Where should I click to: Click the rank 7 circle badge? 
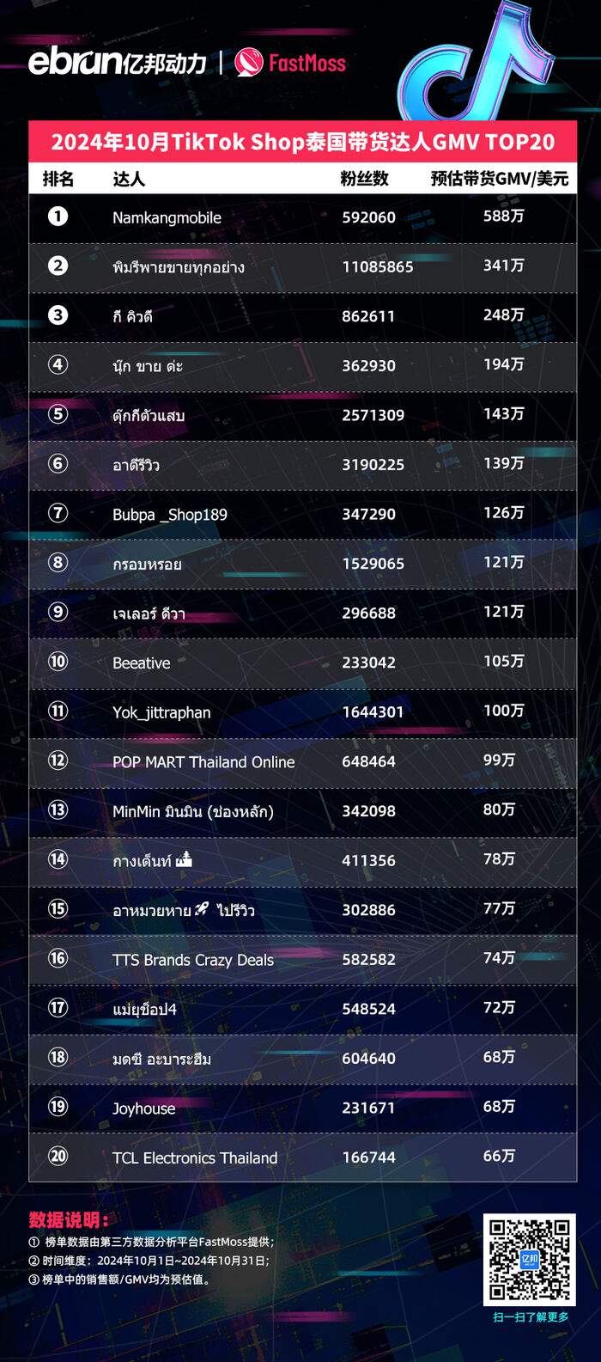pyautogui.click(x=58, y=513)
